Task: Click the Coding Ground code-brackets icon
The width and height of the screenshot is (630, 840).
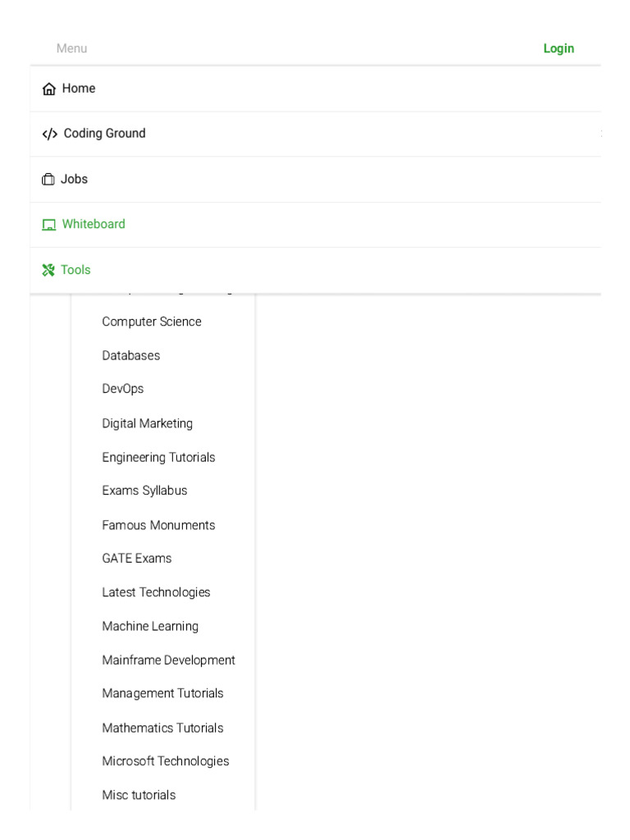Action: click(x=50, y=134)
